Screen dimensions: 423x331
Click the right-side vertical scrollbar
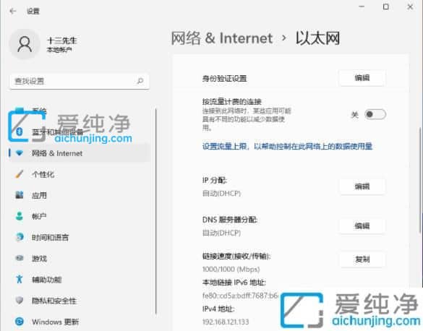420,181
